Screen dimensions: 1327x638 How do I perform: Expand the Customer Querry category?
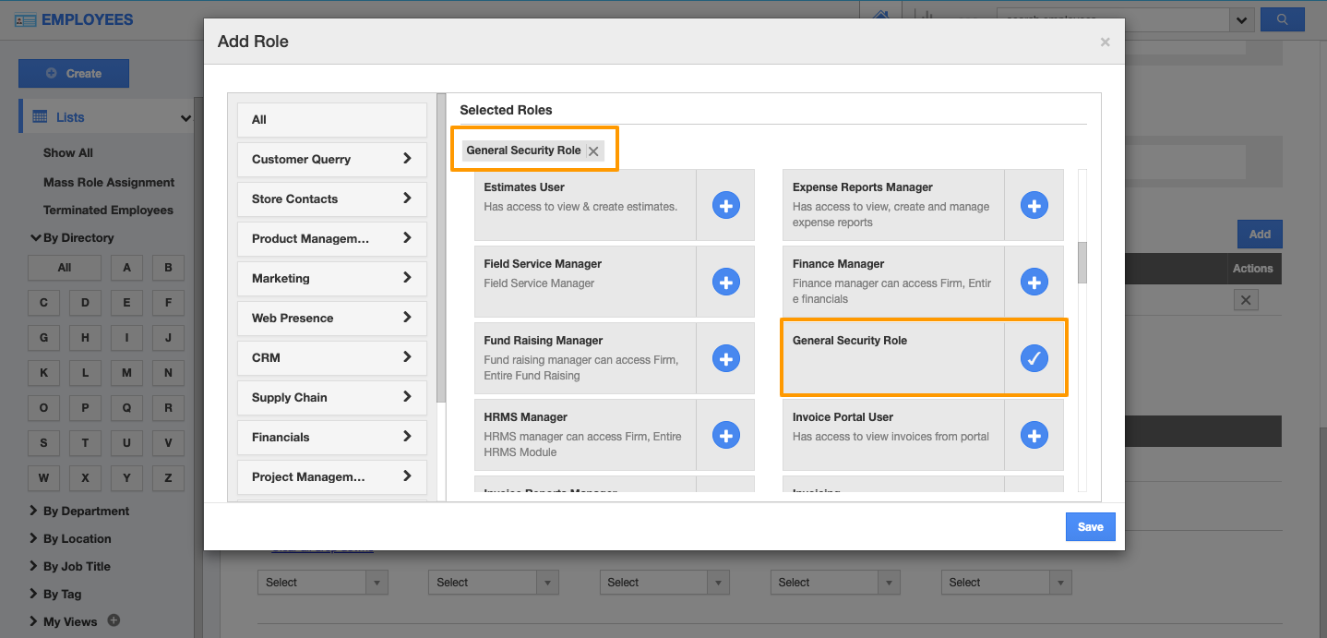pyautogui.click(x=331, y=160)
